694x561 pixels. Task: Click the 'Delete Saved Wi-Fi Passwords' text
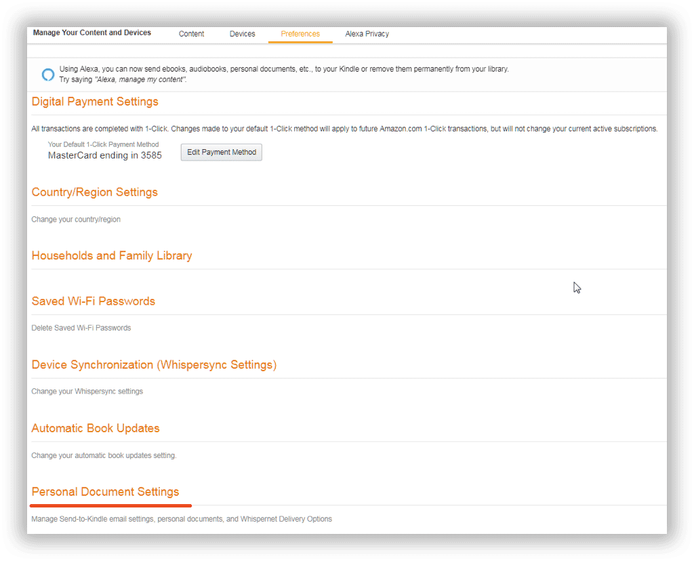[81, 328]
